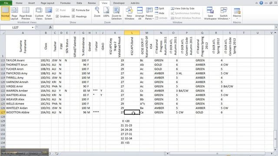Select cell '>35' in row 134
The width and height of the screenshot is (278, 156).
[x=132, y=143]
